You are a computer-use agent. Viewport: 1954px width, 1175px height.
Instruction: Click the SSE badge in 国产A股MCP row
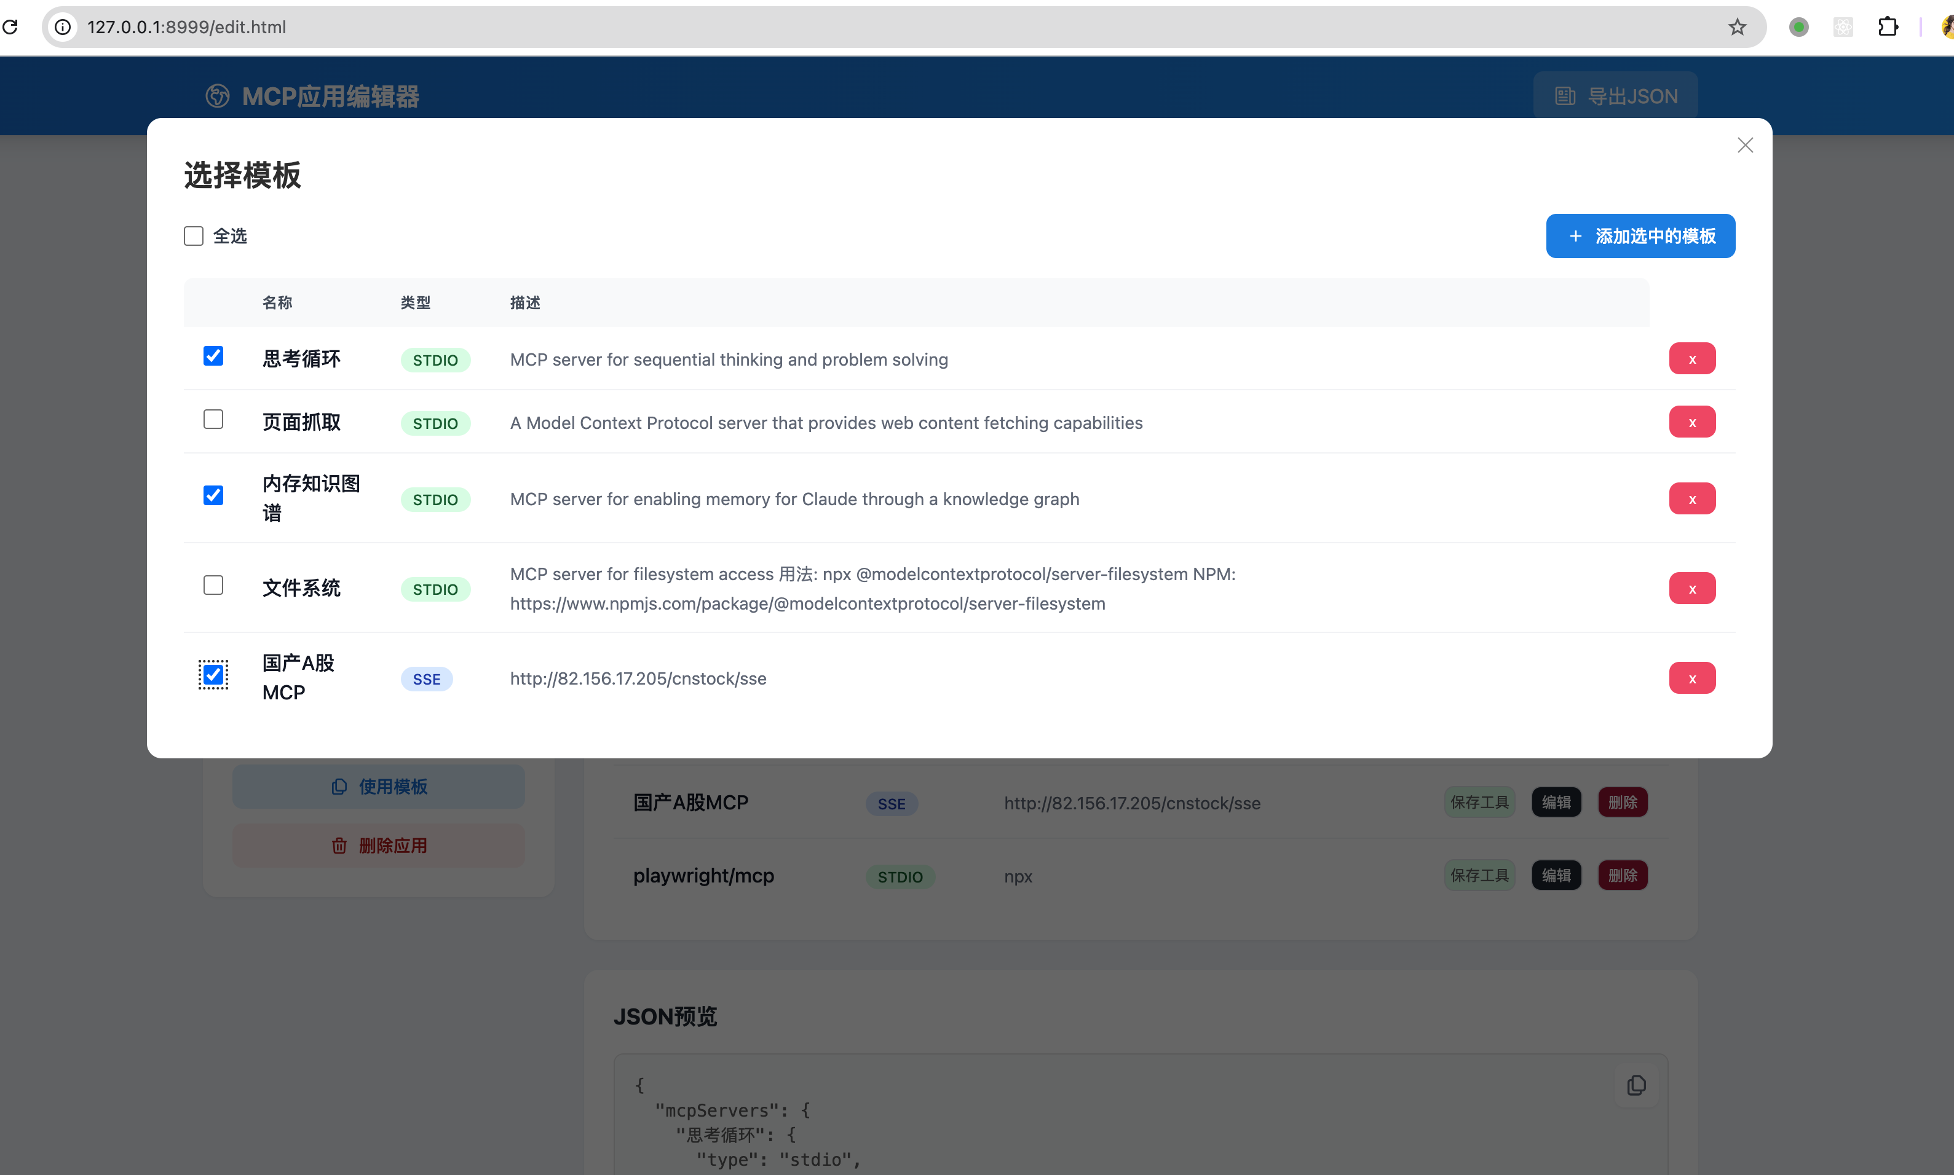426,679
